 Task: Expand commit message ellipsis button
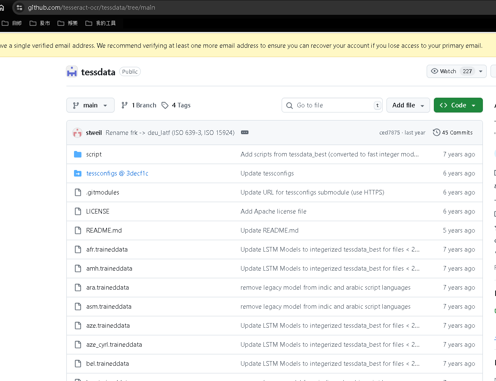(x=244, y=132)
